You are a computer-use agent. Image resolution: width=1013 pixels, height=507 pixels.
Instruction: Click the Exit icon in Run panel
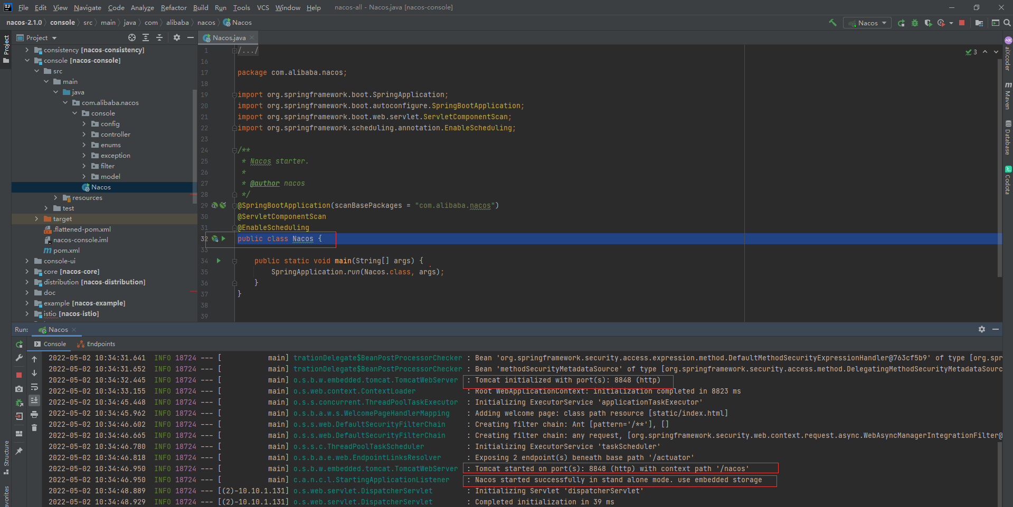coord(19,416)
